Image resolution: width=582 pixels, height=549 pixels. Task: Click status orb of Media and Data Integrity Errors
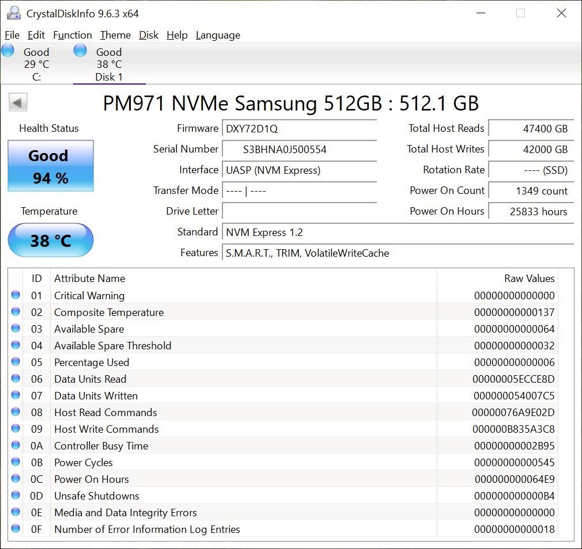coord(16,512)
